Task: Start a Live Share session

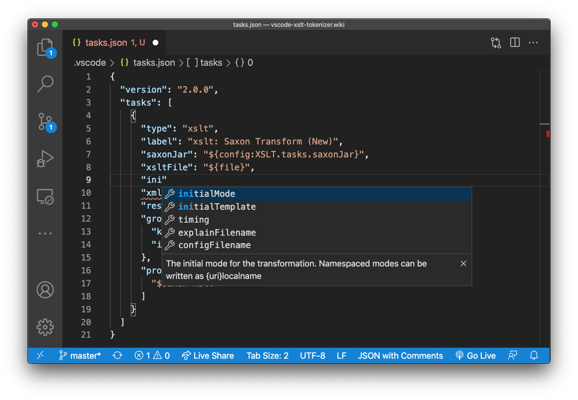Action: pyautogui.click(x=208, y=355)
